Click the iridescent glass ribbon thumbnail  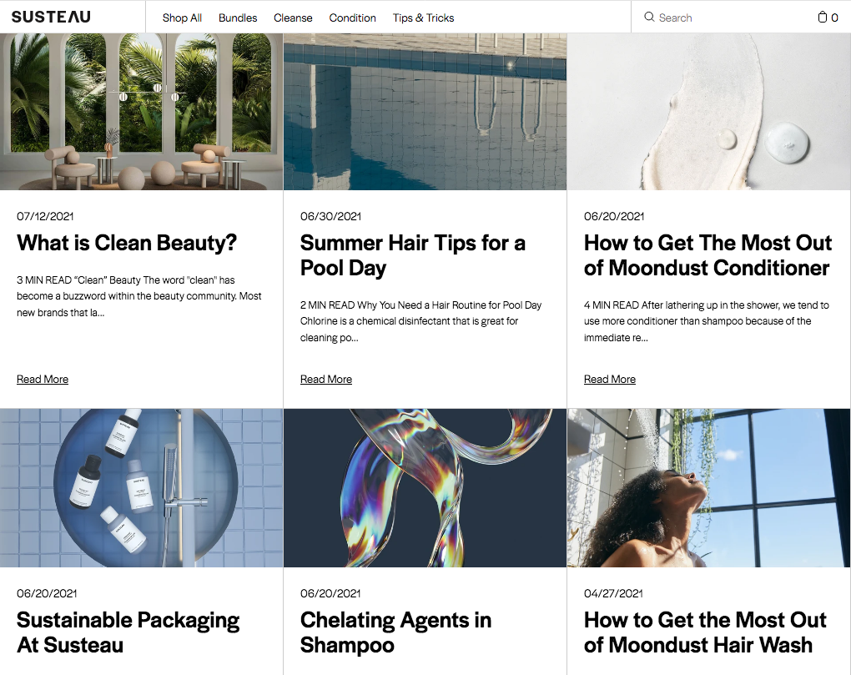coord(425,488)
